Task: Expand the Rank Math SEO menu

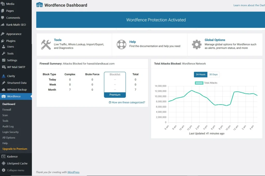Action: click(16, 25)
